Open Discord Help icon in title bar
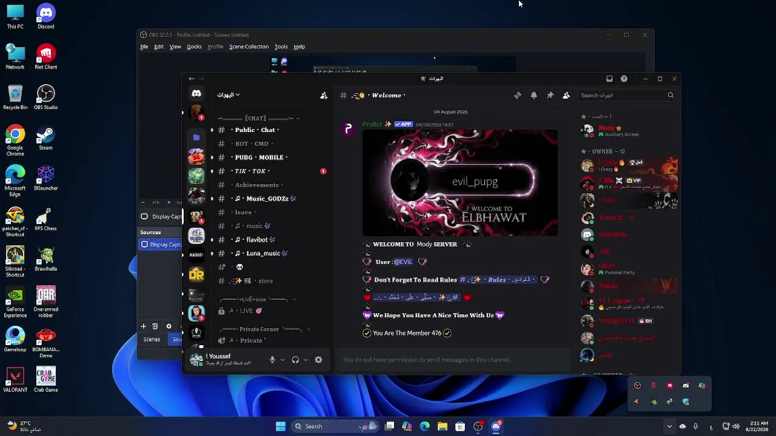The height and width of the screenshot is (436, 776). (624, 79)
